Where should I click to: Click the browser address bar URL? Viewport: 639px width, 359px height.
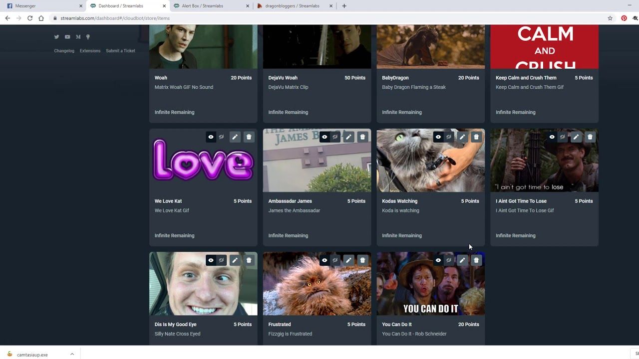[x=115, y=18]
